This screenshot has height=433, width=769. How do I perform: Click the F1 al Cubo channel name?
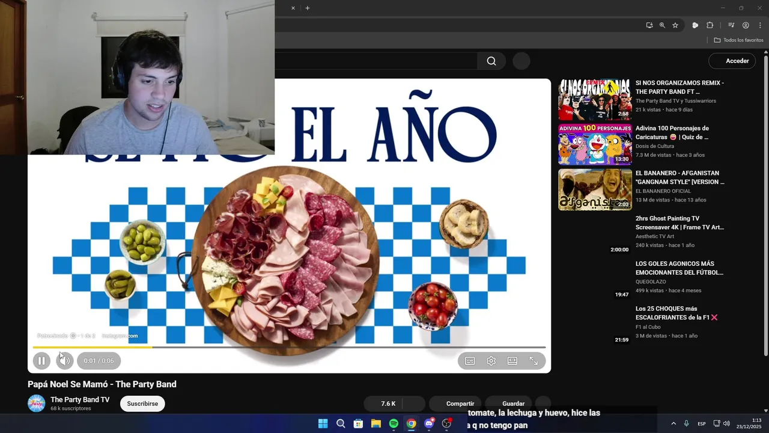648,327
